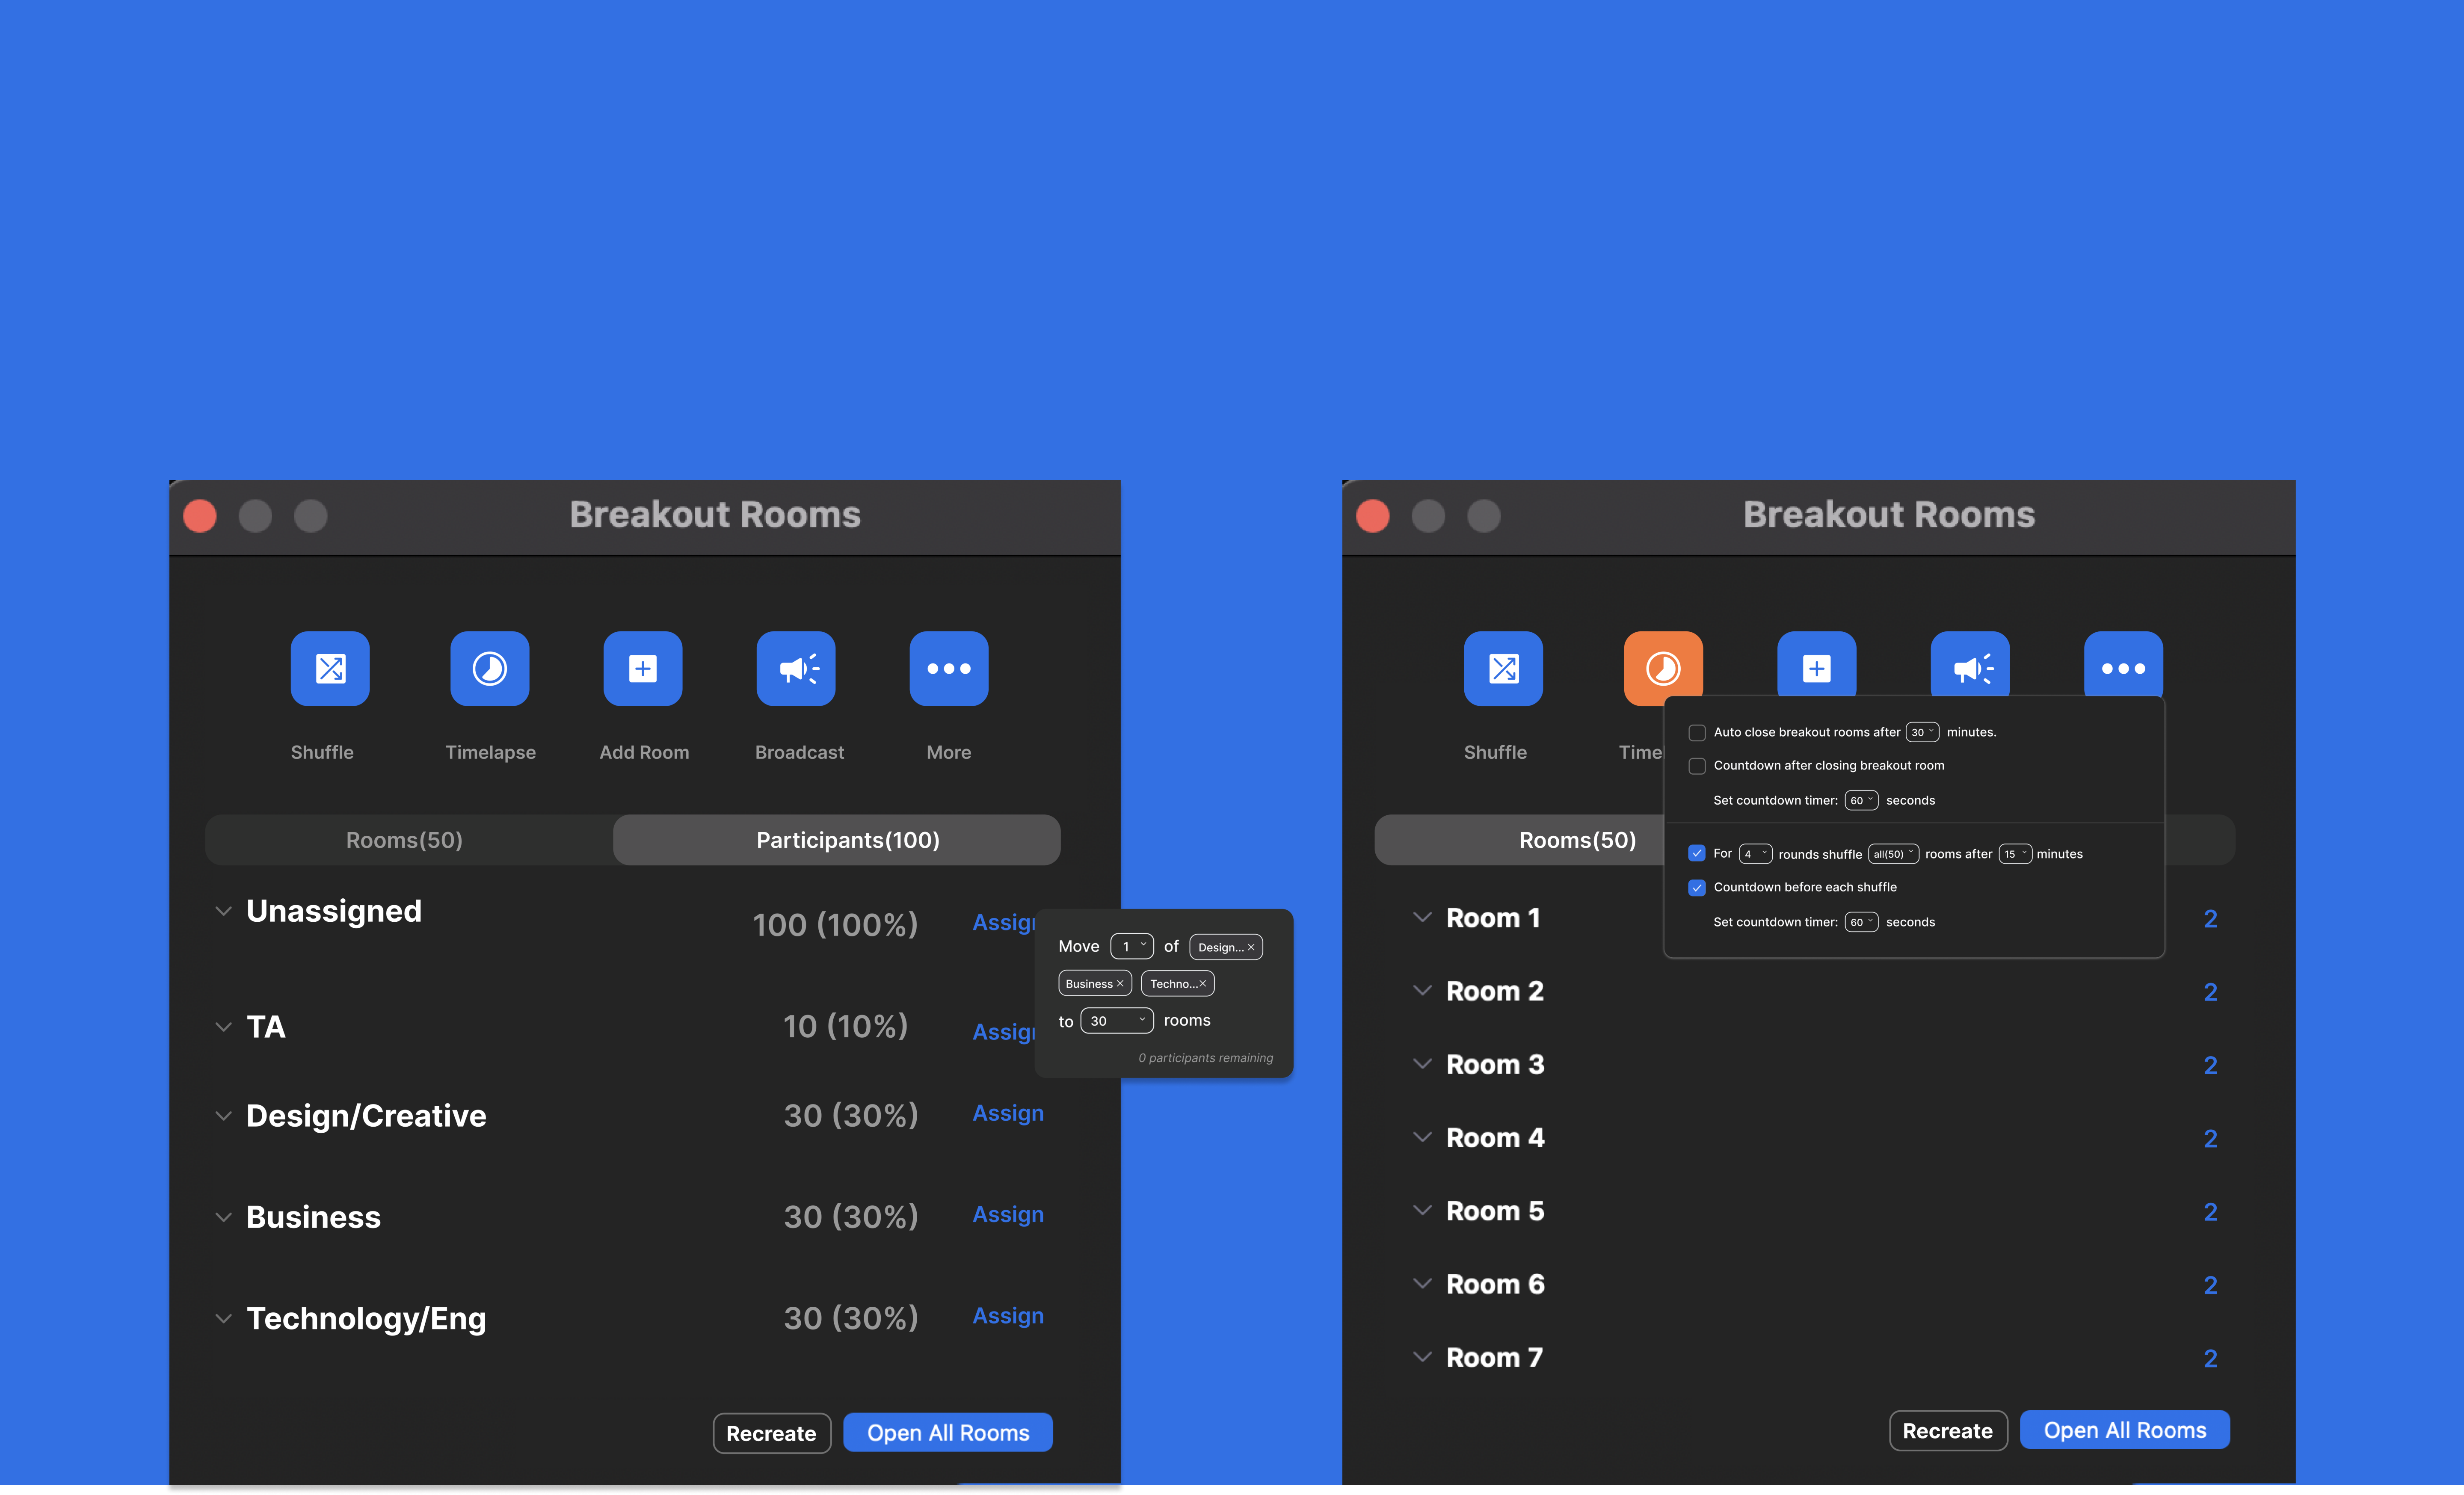Collapse the Unassigned participant group
2464x1495 pixels.
click(223, 911)
